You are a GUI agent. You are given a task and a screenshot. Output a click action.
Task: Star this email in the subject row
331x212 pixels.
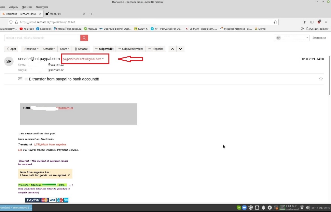pyautogui.click(x=321, y=79)
